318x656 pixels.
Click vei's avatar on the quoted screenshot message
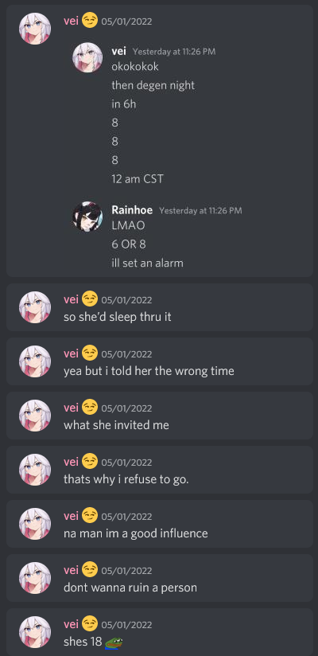click(x=35, y=28)
